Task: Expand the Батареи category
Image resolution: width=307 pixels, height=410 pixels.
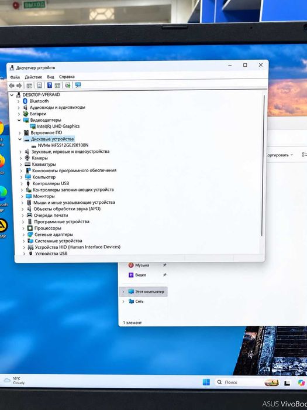Action: pyautogui.click(x=19, y=114)
